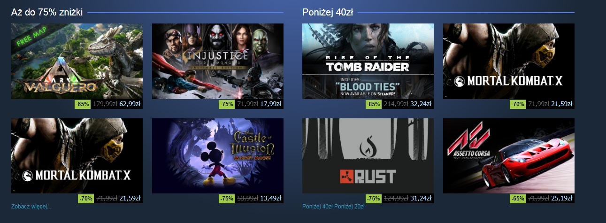Open Injustice Gods Among Us Ultimate Edition

tap(218, 61)
